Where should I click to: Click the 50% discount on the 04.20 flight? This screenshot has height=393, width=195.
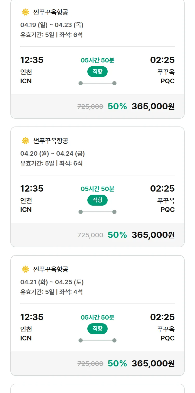[x=117, y=235]
